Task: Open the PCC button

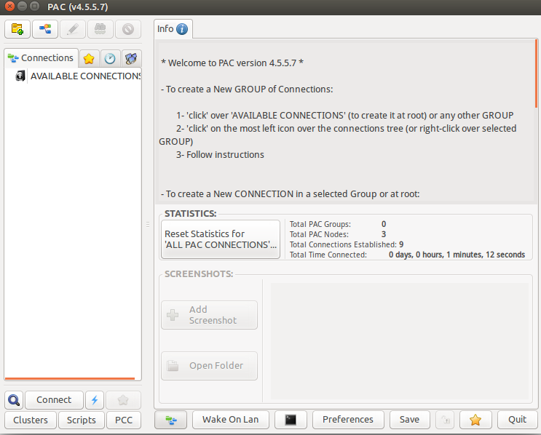Action: click(124, 420)
